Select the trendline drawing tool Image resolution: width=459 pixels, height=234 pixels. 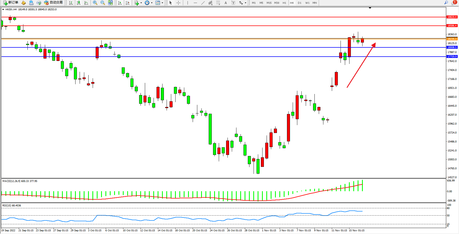[x=203, y=3]
